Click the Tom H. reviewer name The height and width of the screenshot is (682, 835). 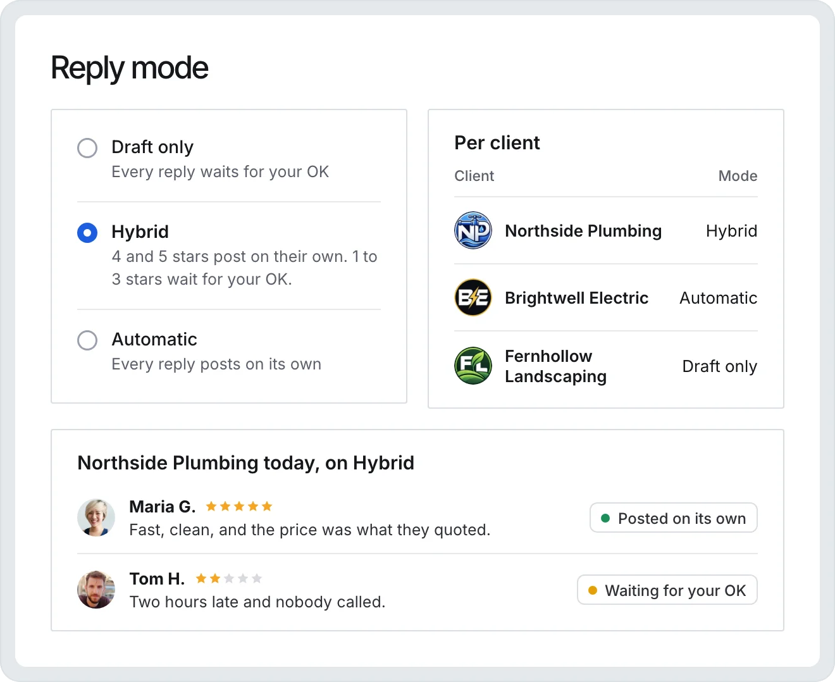[x=157, y=579]
